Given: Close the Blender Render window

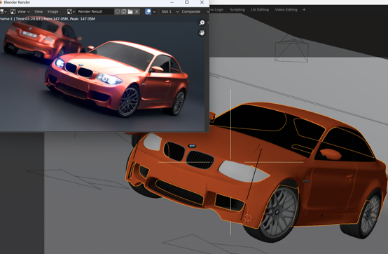Looking at the screenshot, I should (x=202, y=3).
